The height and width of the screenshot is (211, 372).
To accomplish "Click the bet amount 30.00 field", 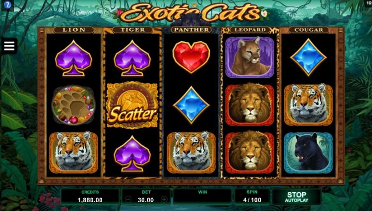I will (x=146, y=200).
